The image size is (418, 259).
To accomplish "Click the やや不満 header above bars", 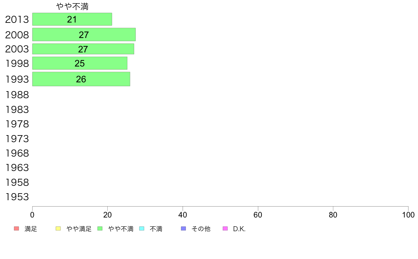I will point(72,7).
